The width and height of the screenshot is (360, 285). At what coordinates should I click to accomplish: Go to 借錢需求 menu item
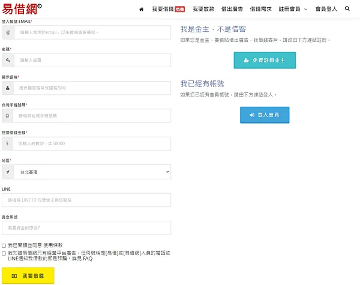[260, 9]
